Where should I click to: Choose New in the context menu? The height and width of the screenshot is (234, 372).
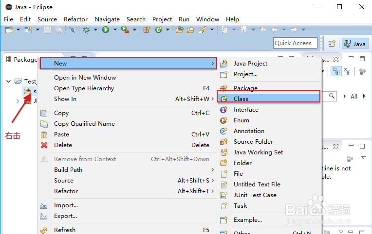point(128,64)
